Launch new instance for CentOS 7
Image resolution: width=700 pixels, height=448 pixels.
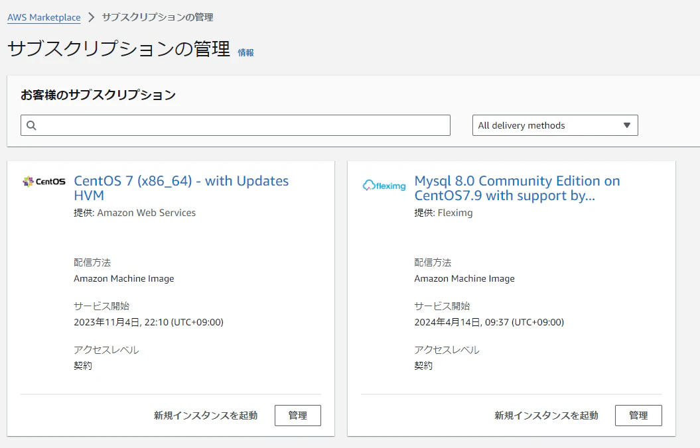pyautogui.click(x=206, y=416)
